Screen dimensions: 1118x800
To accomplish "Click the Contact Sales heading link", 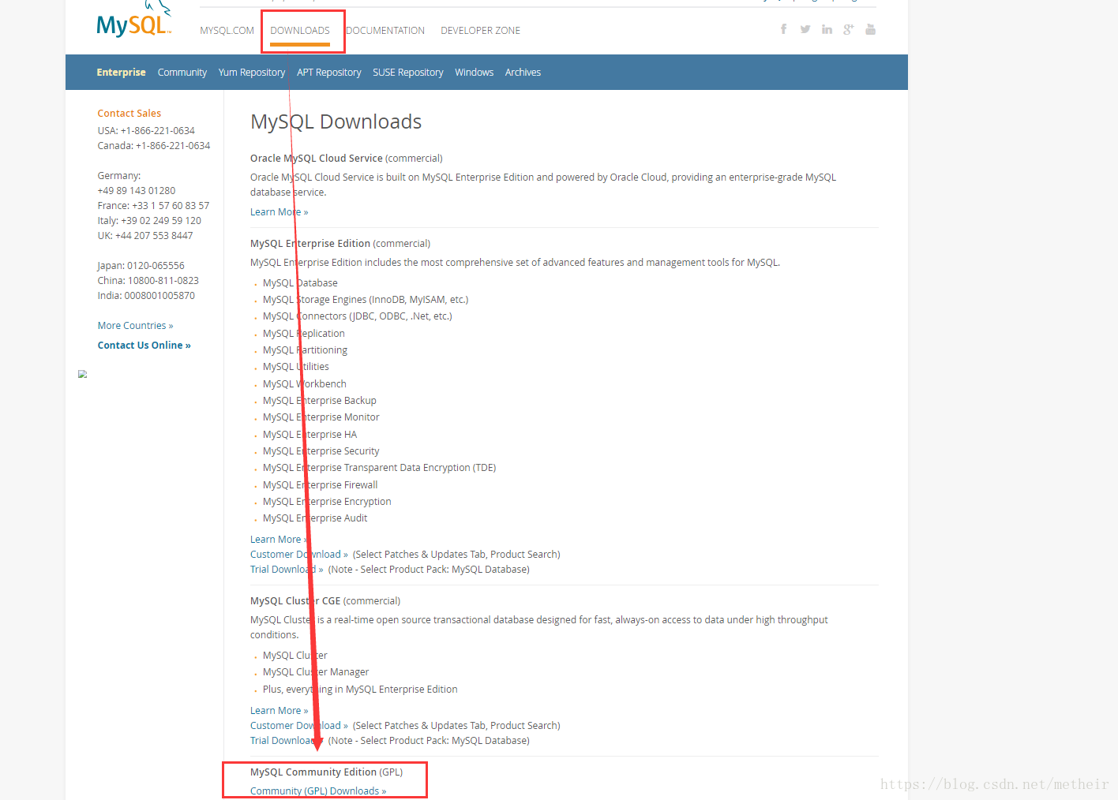I will click(129, 114).
